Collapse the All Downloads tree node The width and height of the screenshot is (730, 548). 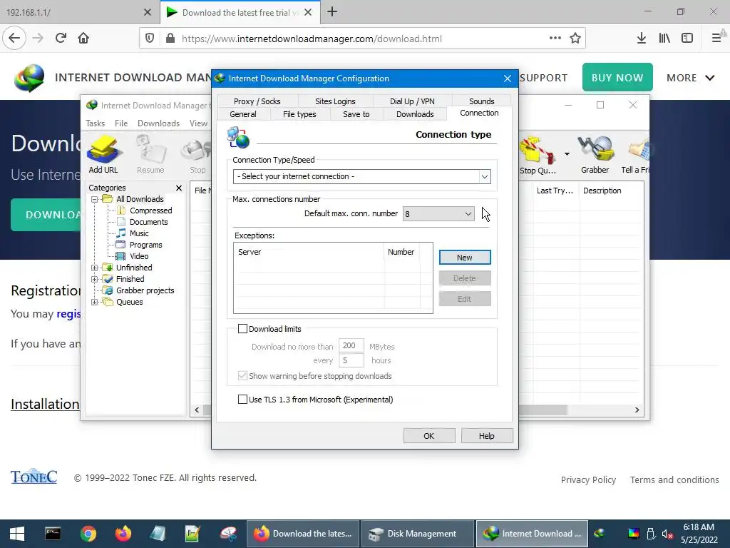(x=95, y=200)
